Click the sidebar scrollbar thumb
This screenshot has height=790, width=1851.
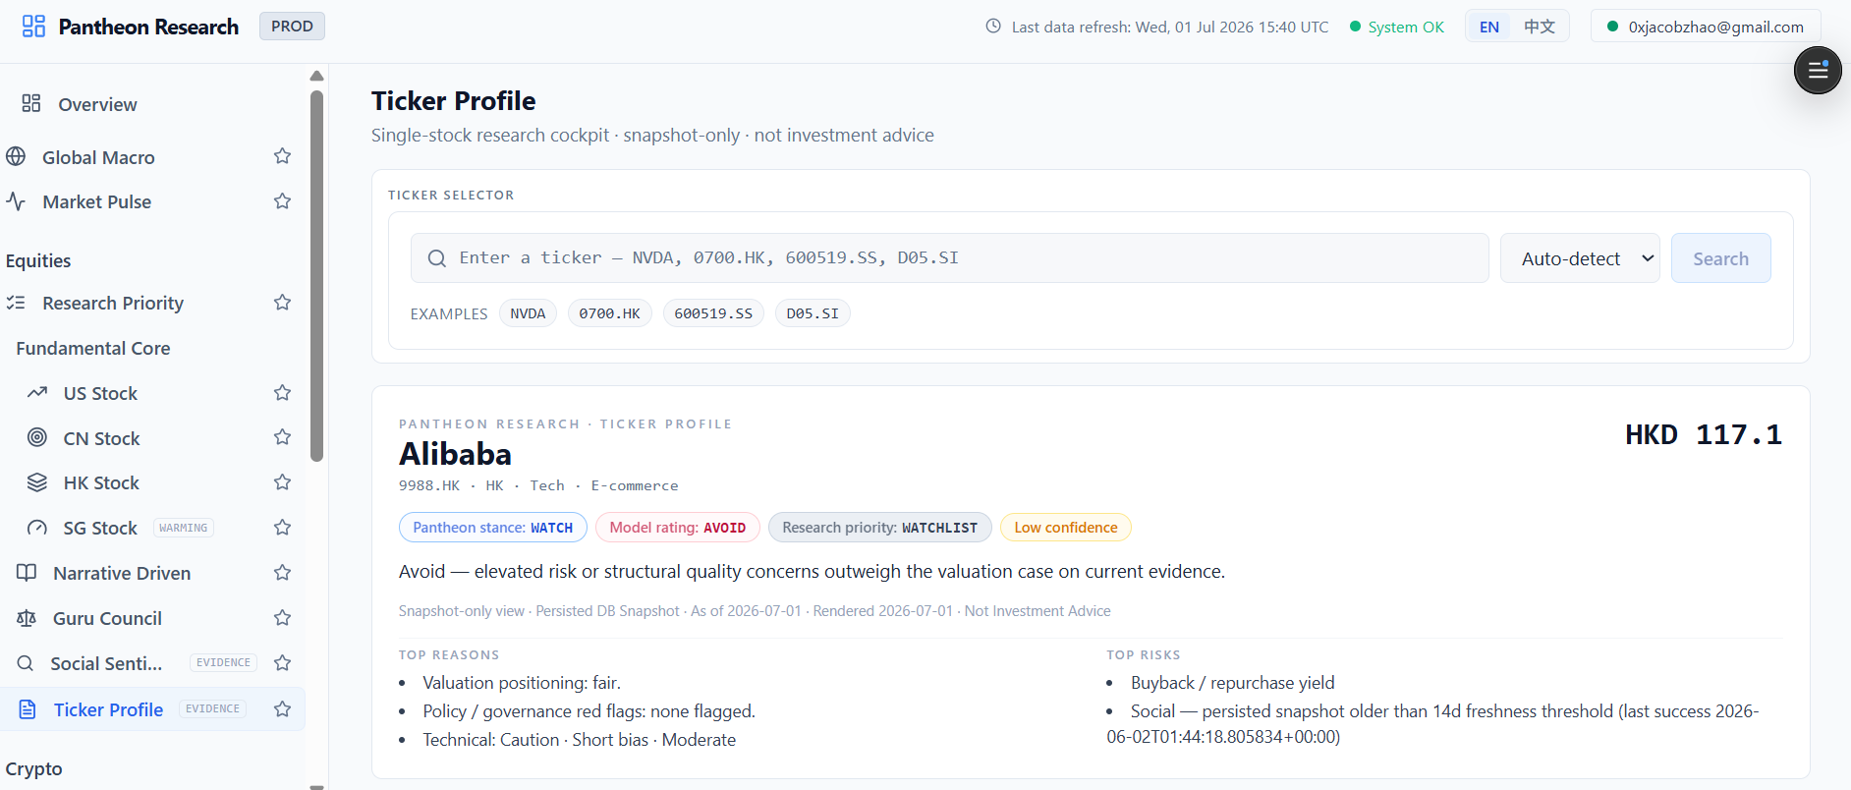pos(316,275)
